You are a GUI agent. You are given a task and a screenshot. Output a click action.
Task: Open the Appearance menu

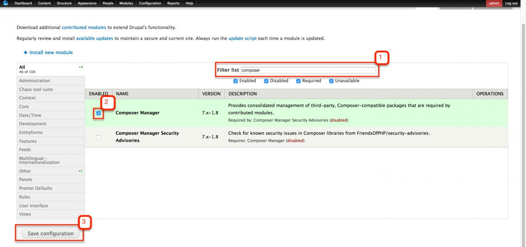pos(87,3)
